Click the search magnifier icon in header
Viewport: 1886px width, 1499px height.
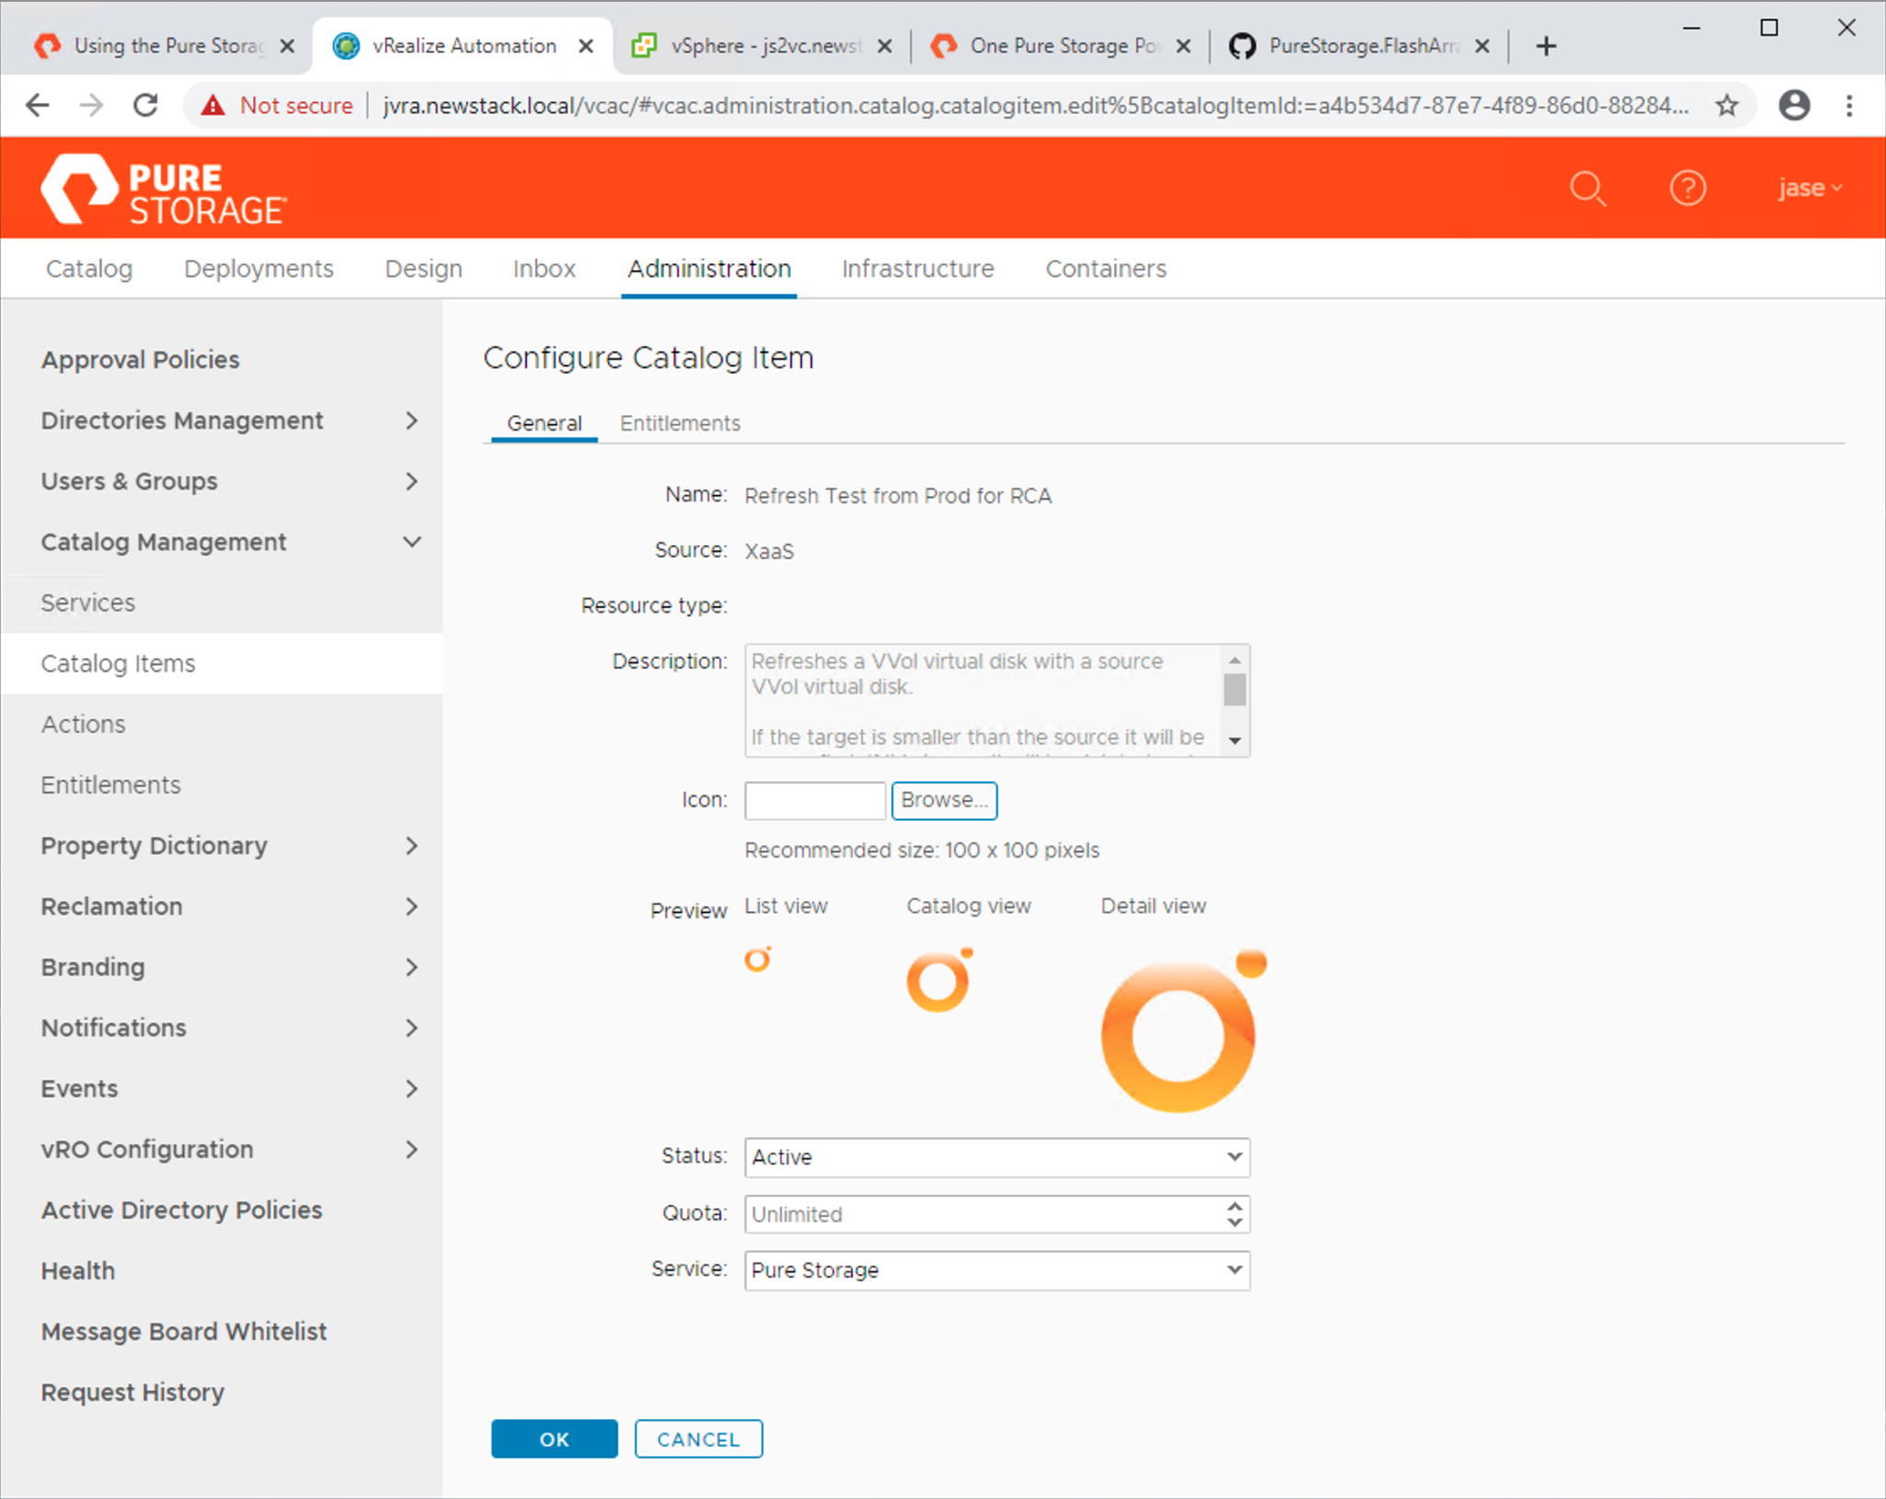pyautogui.click(x=1587, y=189)
